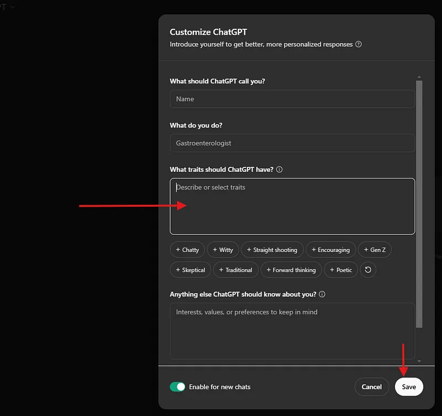Pick the Forward thinking trait
This screenshot has width=442, height=416.
pyautogui.click(x=291, y=270)
